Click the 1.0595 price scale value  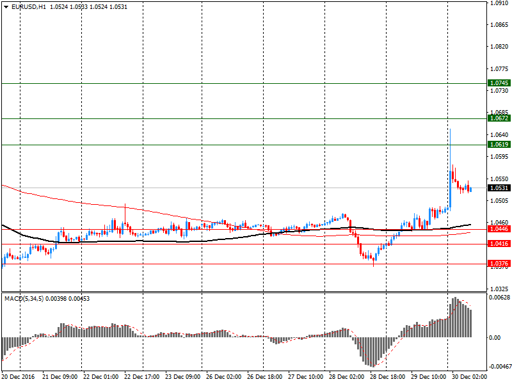(499, 157)
